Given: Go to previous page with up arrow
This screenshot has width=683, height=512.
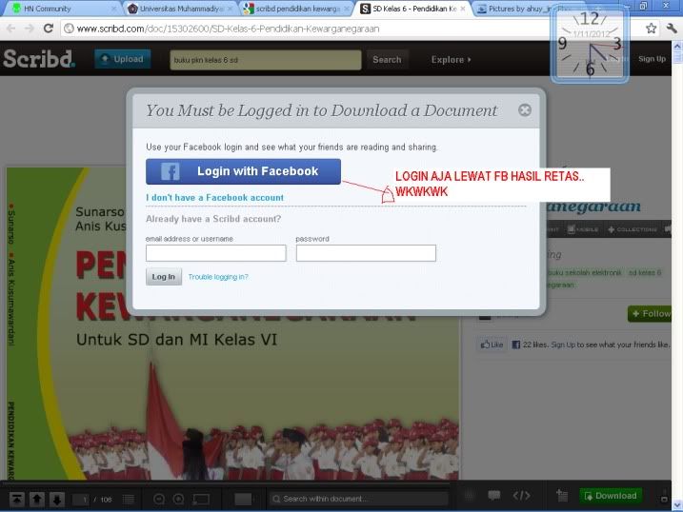Looking at the screenshot, I should (x=37, y=500).
